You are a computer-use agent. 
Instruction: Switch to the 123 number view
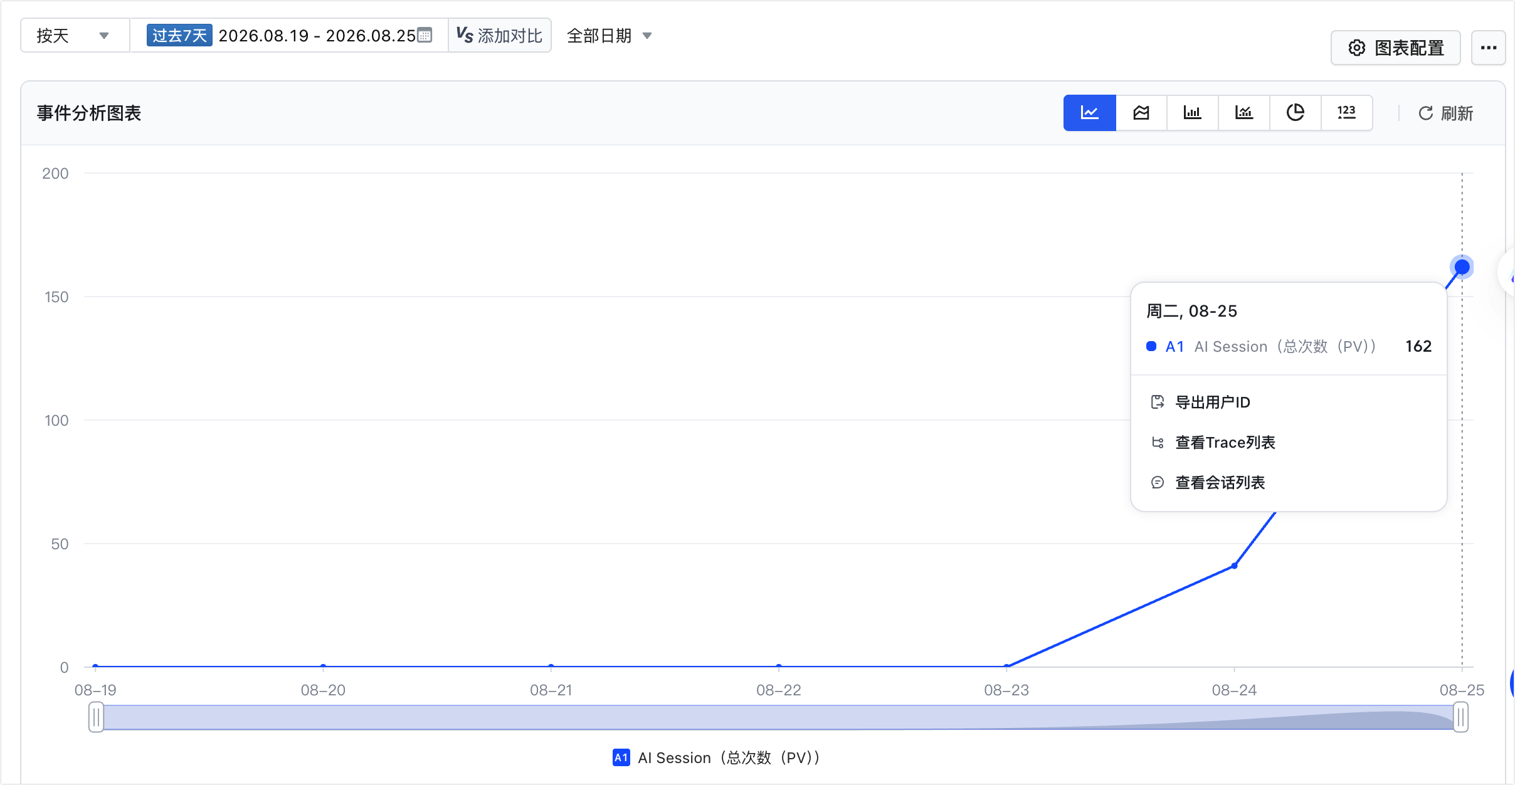pyautogui.click(x=1347, y=113)
